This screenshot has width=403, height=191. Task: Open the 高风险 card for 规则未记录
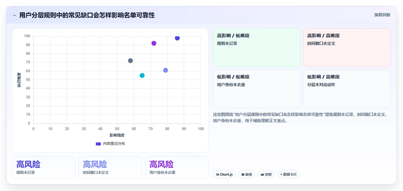click(44, 167)
